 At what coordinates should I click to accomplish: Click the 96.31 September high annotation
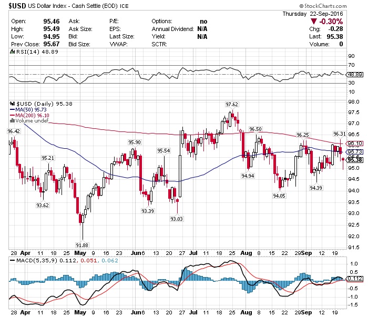pyautogui.click(x=340, y=134)
